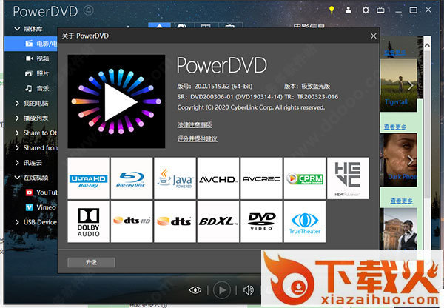Click next arrow on Tigertail poster

click(x=411, y=85)
